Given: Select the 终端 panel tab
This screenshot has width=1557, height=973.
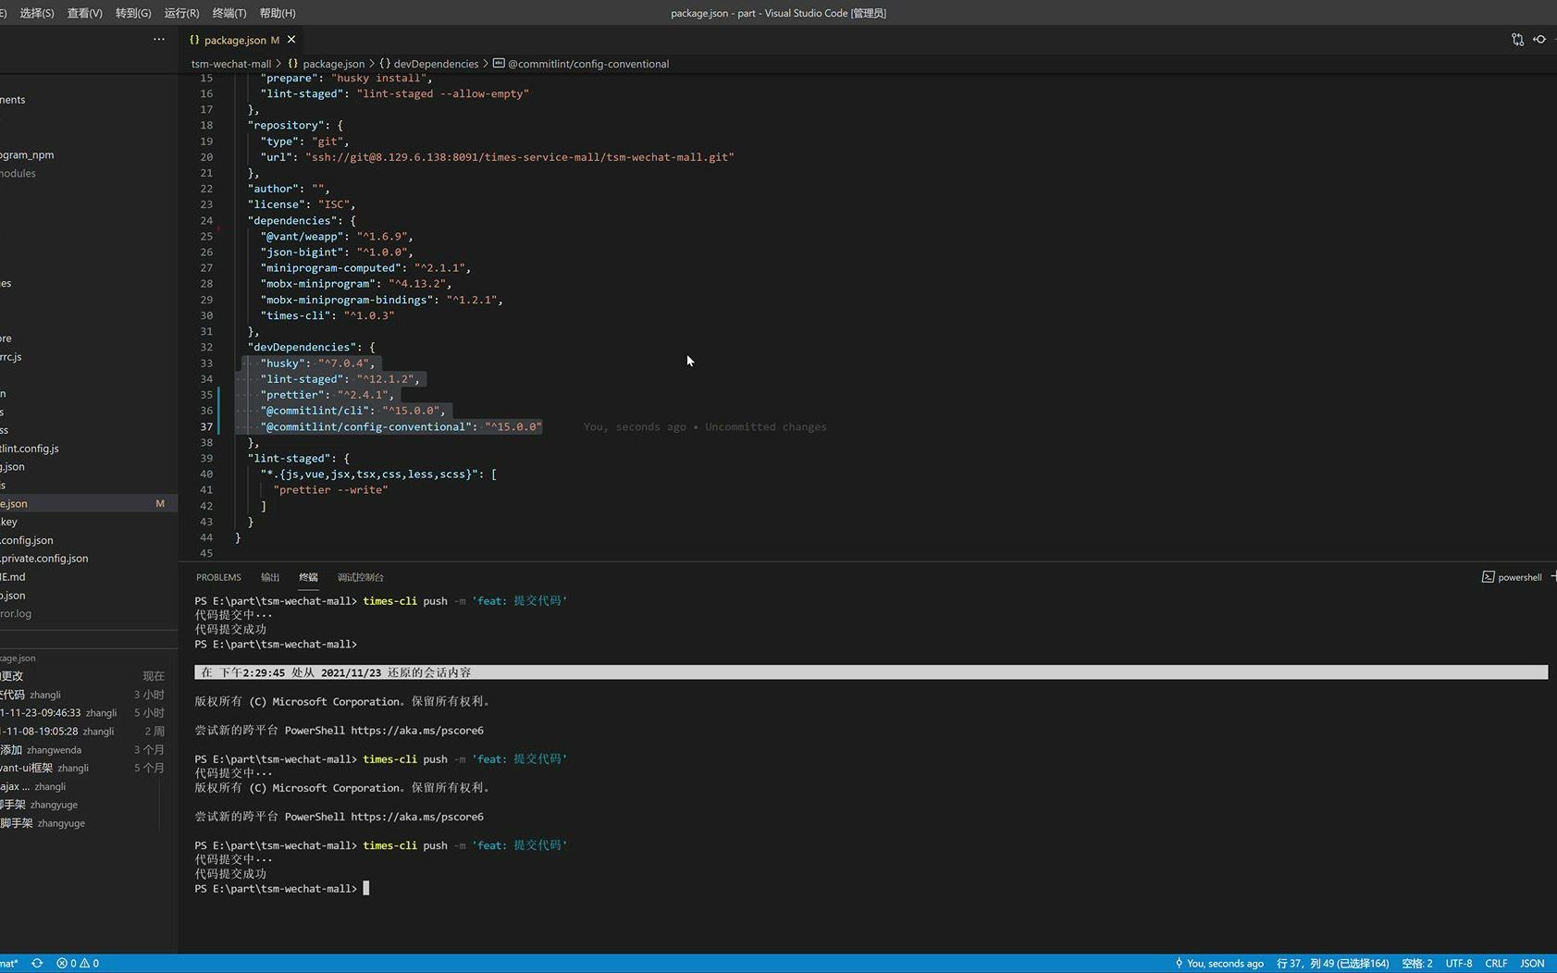Looking at the screenshot, I should point(308,577).
